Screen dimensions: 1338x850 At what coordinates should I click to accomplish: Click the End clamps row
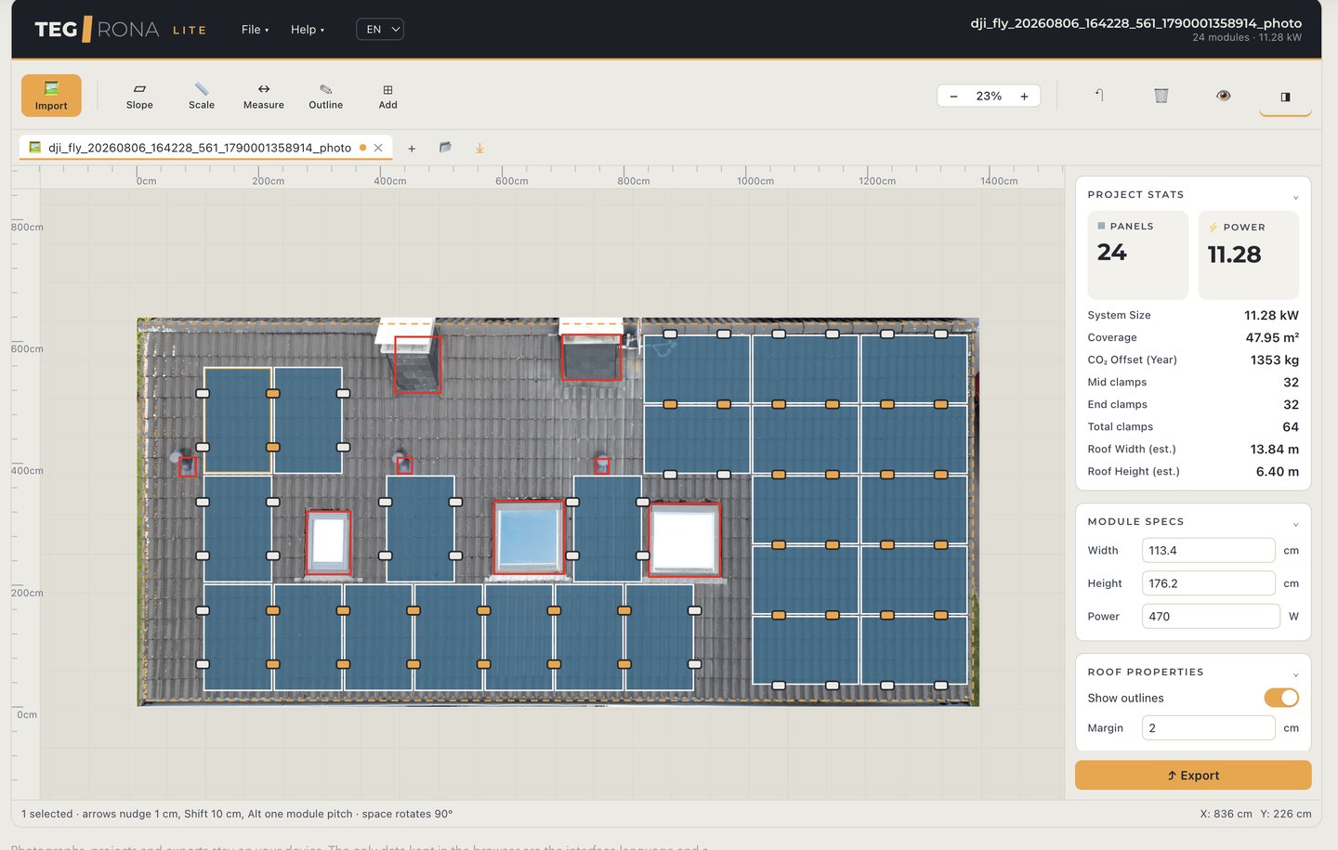(1193, 404)
